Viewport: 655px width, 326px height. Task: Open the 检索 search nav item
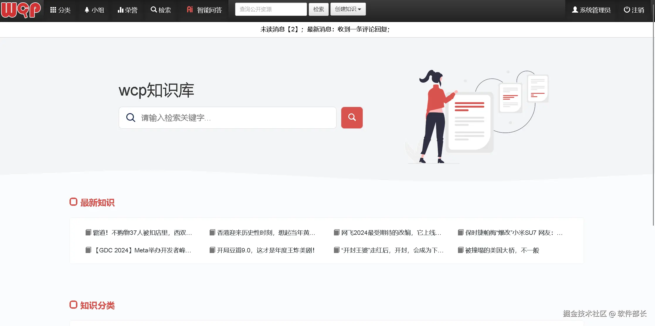point(161,10)
